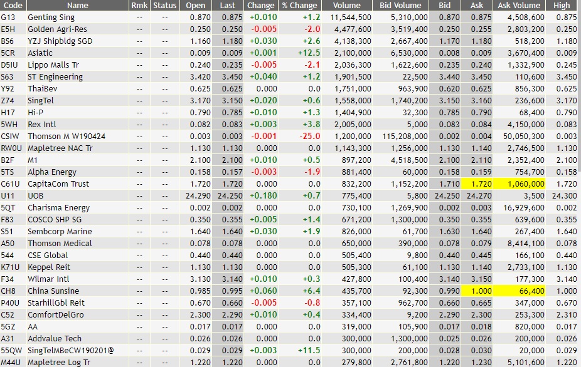Screen dimensions: 581x367
Task: Select ST Engineering stock name
Action: click(55, 76)
